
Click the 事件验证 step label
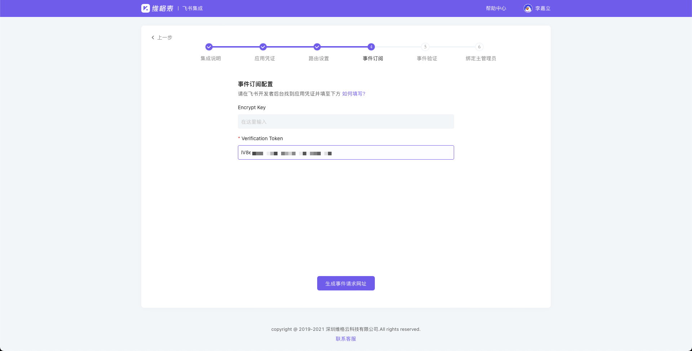[x=427, y=58]
